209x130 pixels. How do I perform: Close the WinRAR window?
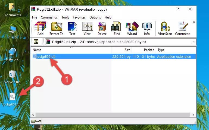pos(190,9)
